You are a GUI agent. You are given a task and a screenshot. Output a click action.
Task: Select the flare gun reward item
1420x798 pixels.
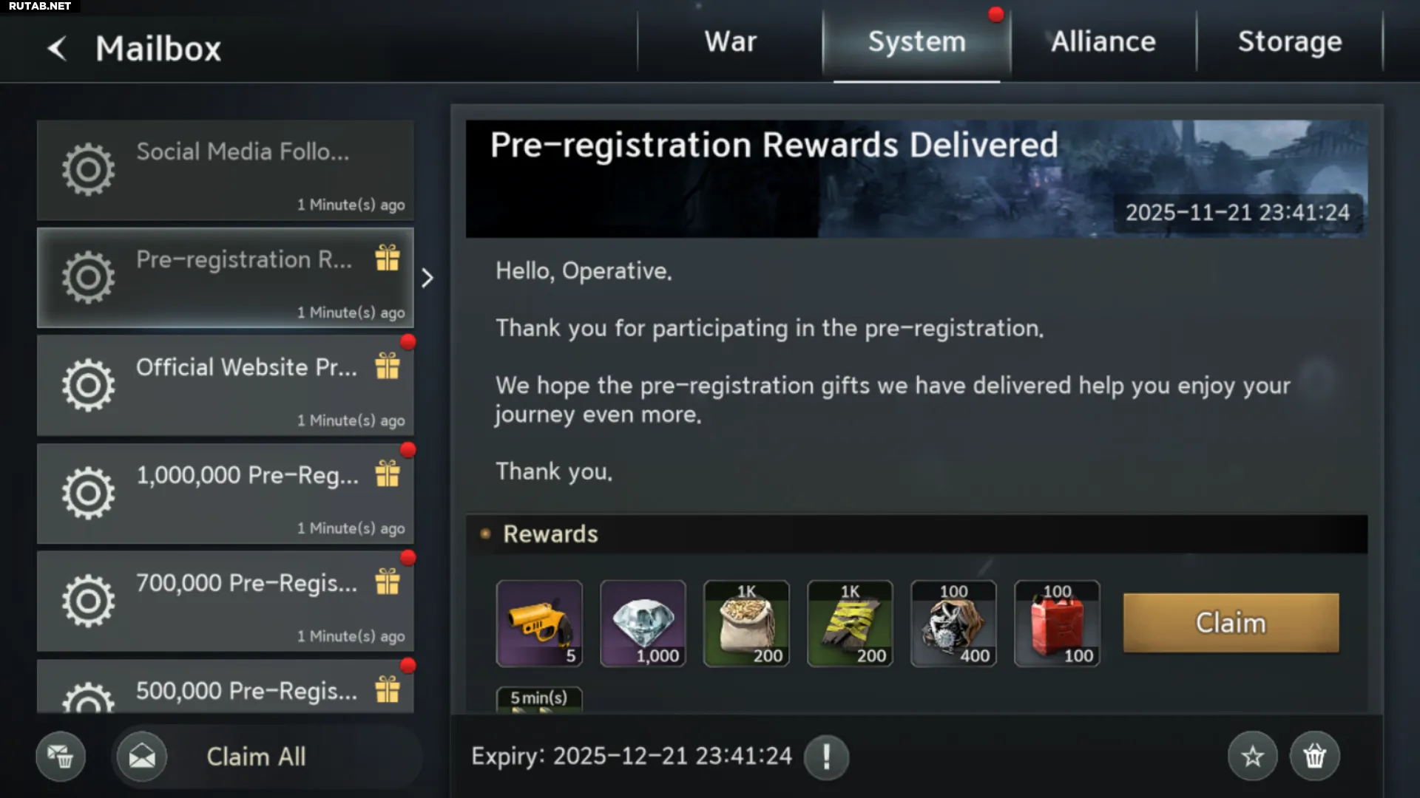(x=539, y=624)
